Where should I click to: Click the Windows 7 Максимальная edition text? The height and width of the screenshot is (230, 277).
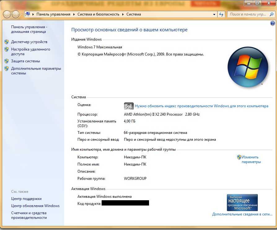coord(100,47)
